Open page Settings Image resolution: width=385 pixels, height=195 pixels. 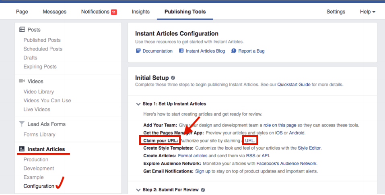coord(336,12)
